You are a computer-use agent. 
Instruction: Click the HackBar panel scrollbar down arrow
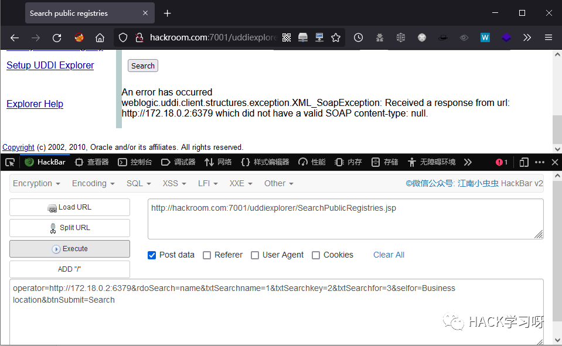click(x=557, y=340)
